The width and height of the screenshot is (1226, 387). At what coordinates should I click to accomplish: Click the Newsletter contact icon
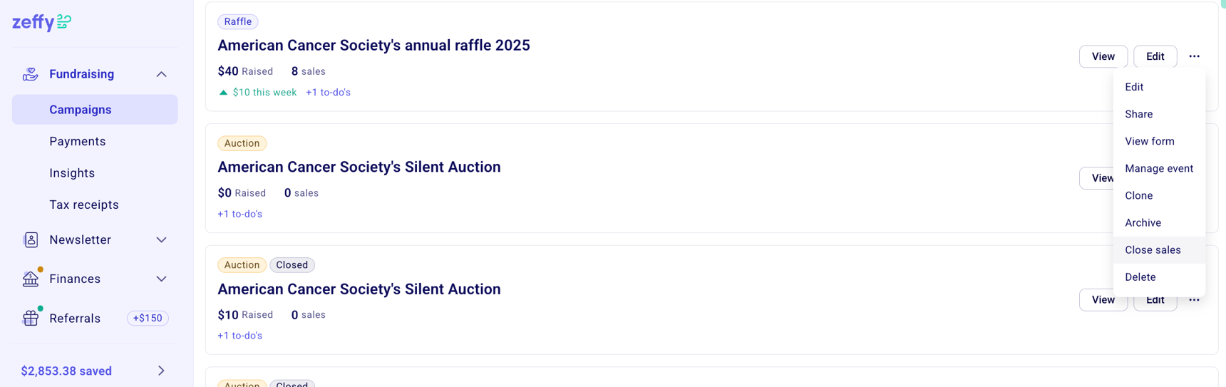click(31, 239)
